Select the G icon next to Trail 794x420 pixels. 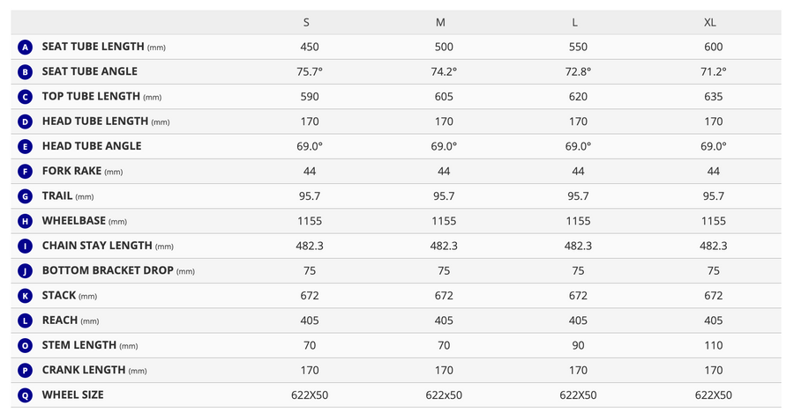[25, 196]
